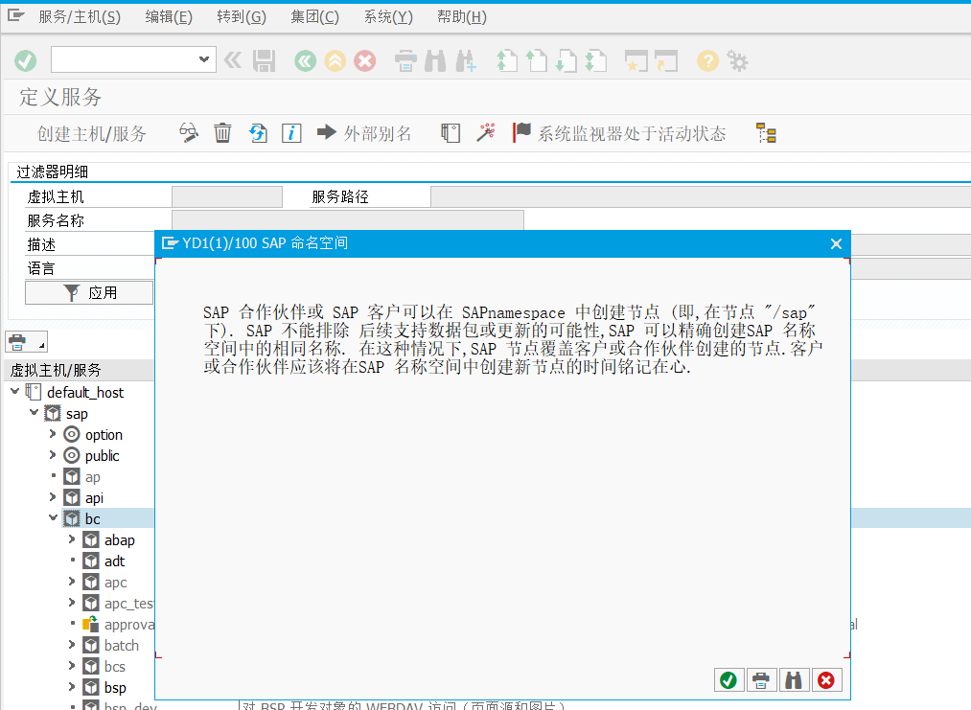Select the ap service node

coord(92,477)
